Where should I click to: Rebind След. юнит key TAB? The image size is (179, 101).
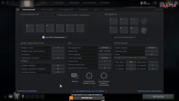(131, 62)
